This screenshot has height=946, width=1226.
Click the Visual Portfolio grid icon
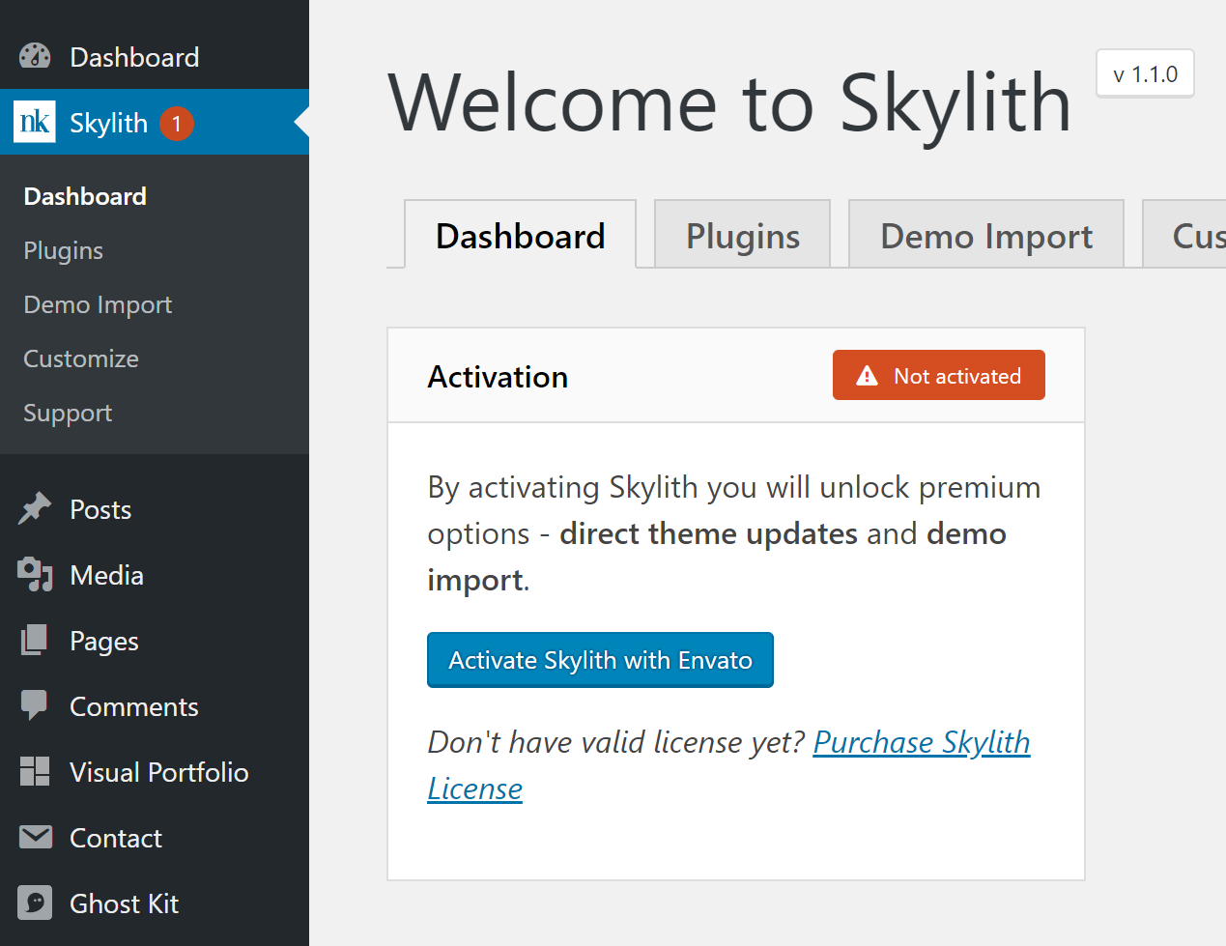[x=35, y=772]
